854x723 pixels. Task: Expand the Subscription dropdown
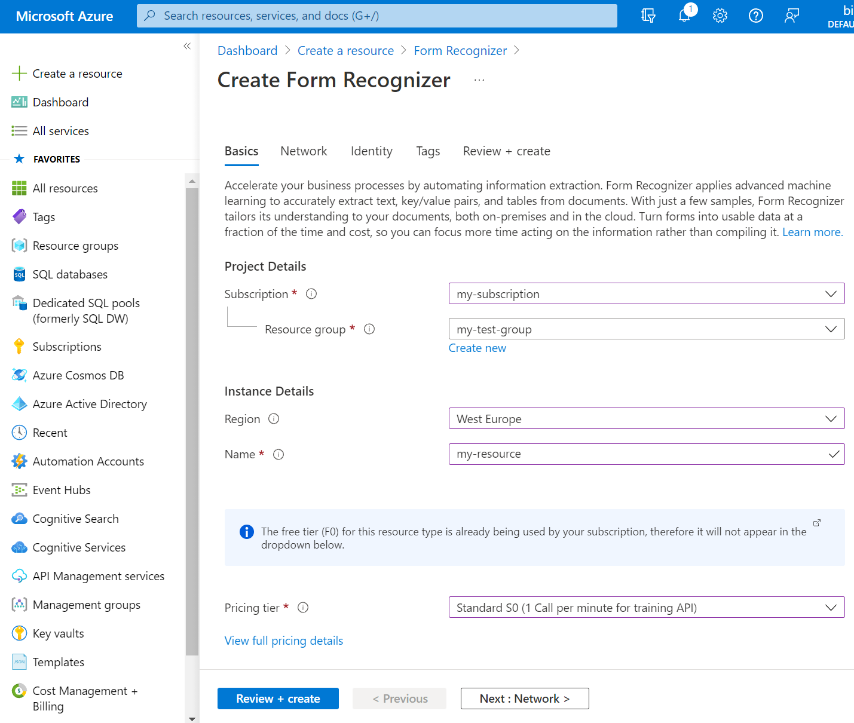[x=646, y=294]
